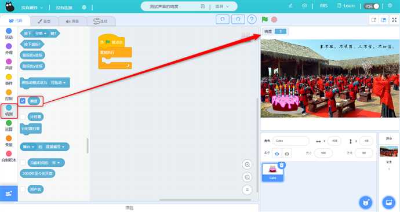Select the 声音 sound category circle

pos(9,61)
